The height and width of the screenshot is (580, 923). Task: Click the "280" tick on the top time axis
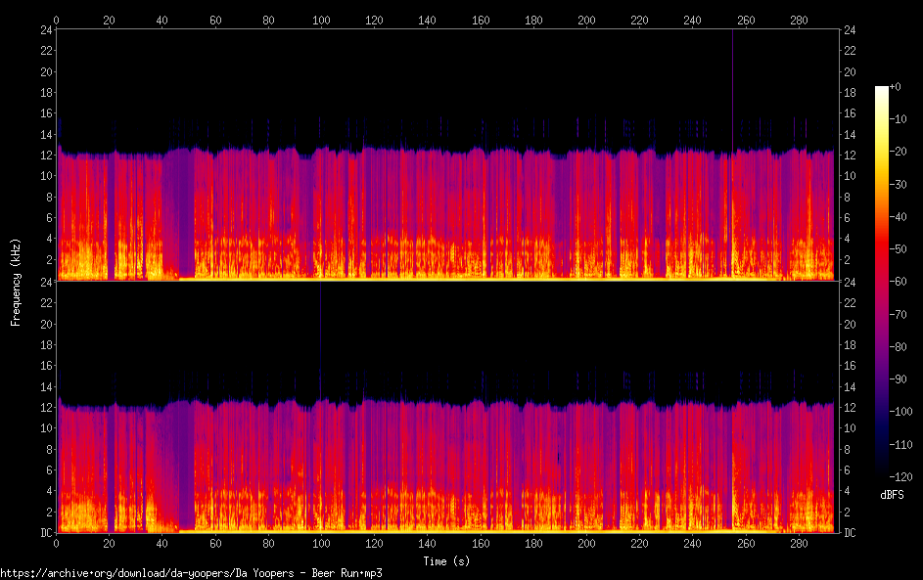799,19
